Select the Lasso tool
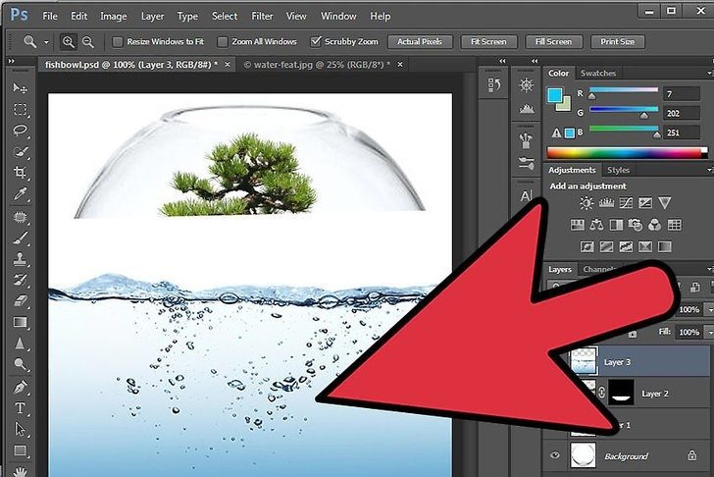714x477 pixels. point(20,131)
